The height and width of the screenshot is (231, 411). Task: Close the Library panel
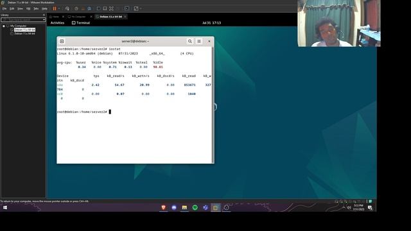pyautogui.click(x=44, y=15)
